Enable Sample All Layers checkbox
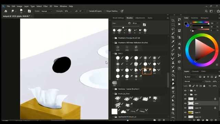The height and width of the screenshot is (124, 220). pos(88,11)
